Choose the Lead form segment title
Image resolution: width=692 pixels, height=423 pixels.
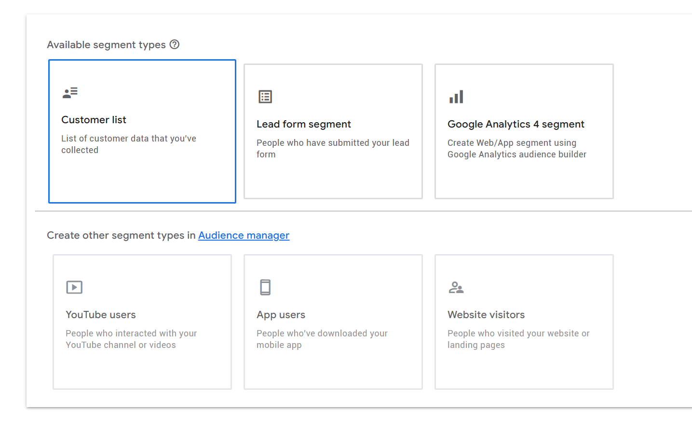tap(304, 124)
